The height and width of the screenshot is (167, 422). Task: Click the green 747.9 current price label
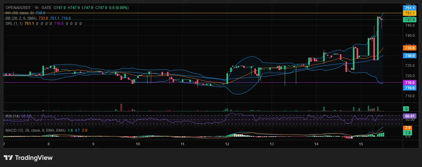[x=409, y=19]
